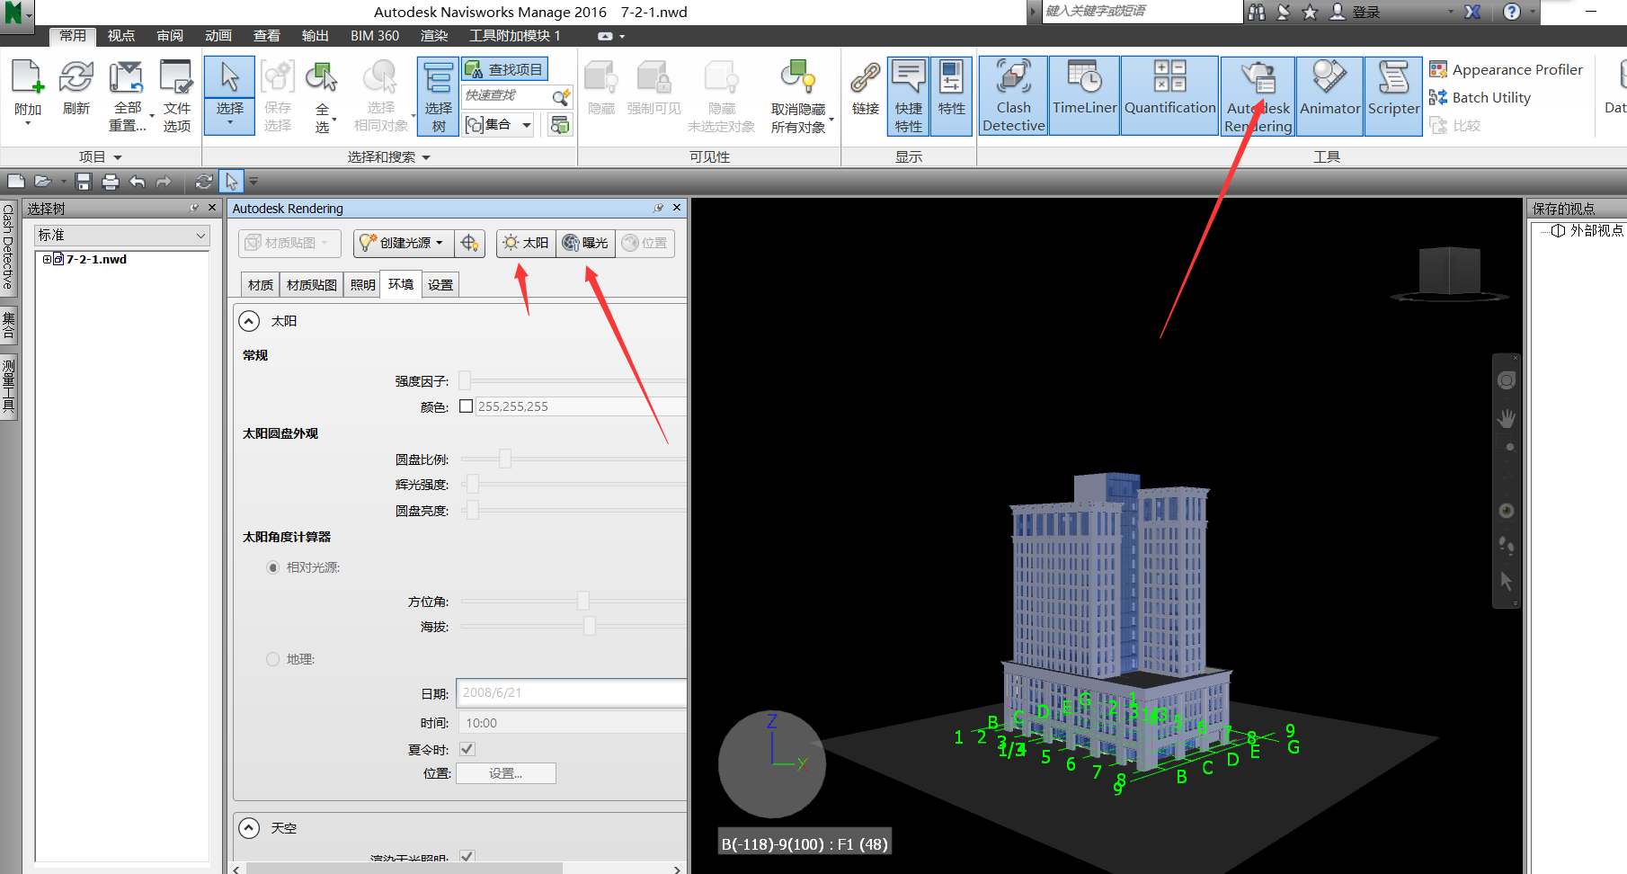Select the 地理 radio button
The width and height of the screenshot is (1627, 874).
(x=273, y=659)
